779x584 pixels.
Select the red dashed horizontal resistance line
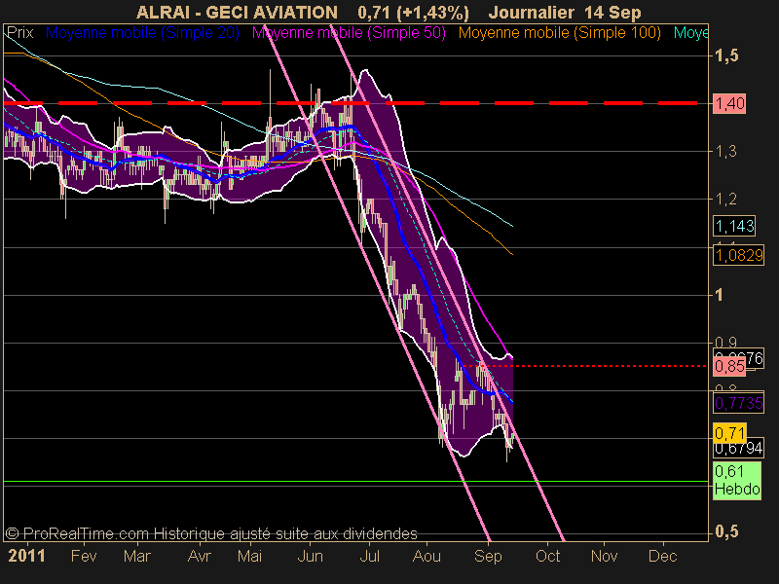tap(351, 103)
